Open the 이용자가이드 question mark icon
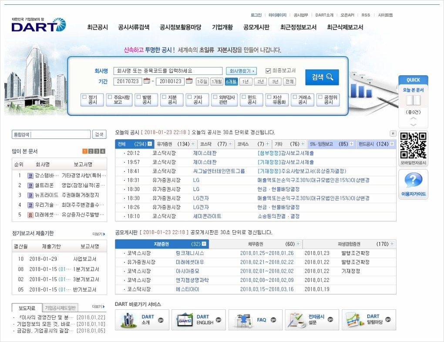The width and height of the screenshot is (444, 342). tap(413, 180)
